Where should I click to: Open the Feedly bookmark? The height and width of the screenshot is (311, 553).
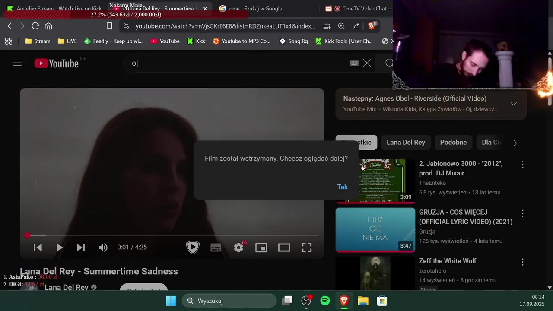[113, 41]
